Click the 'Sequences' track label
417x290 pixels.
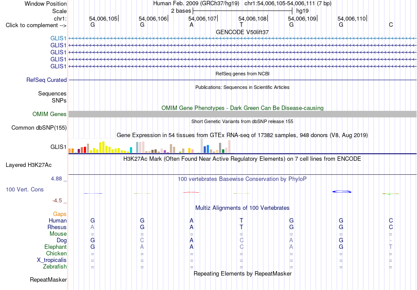click(52, 93)
